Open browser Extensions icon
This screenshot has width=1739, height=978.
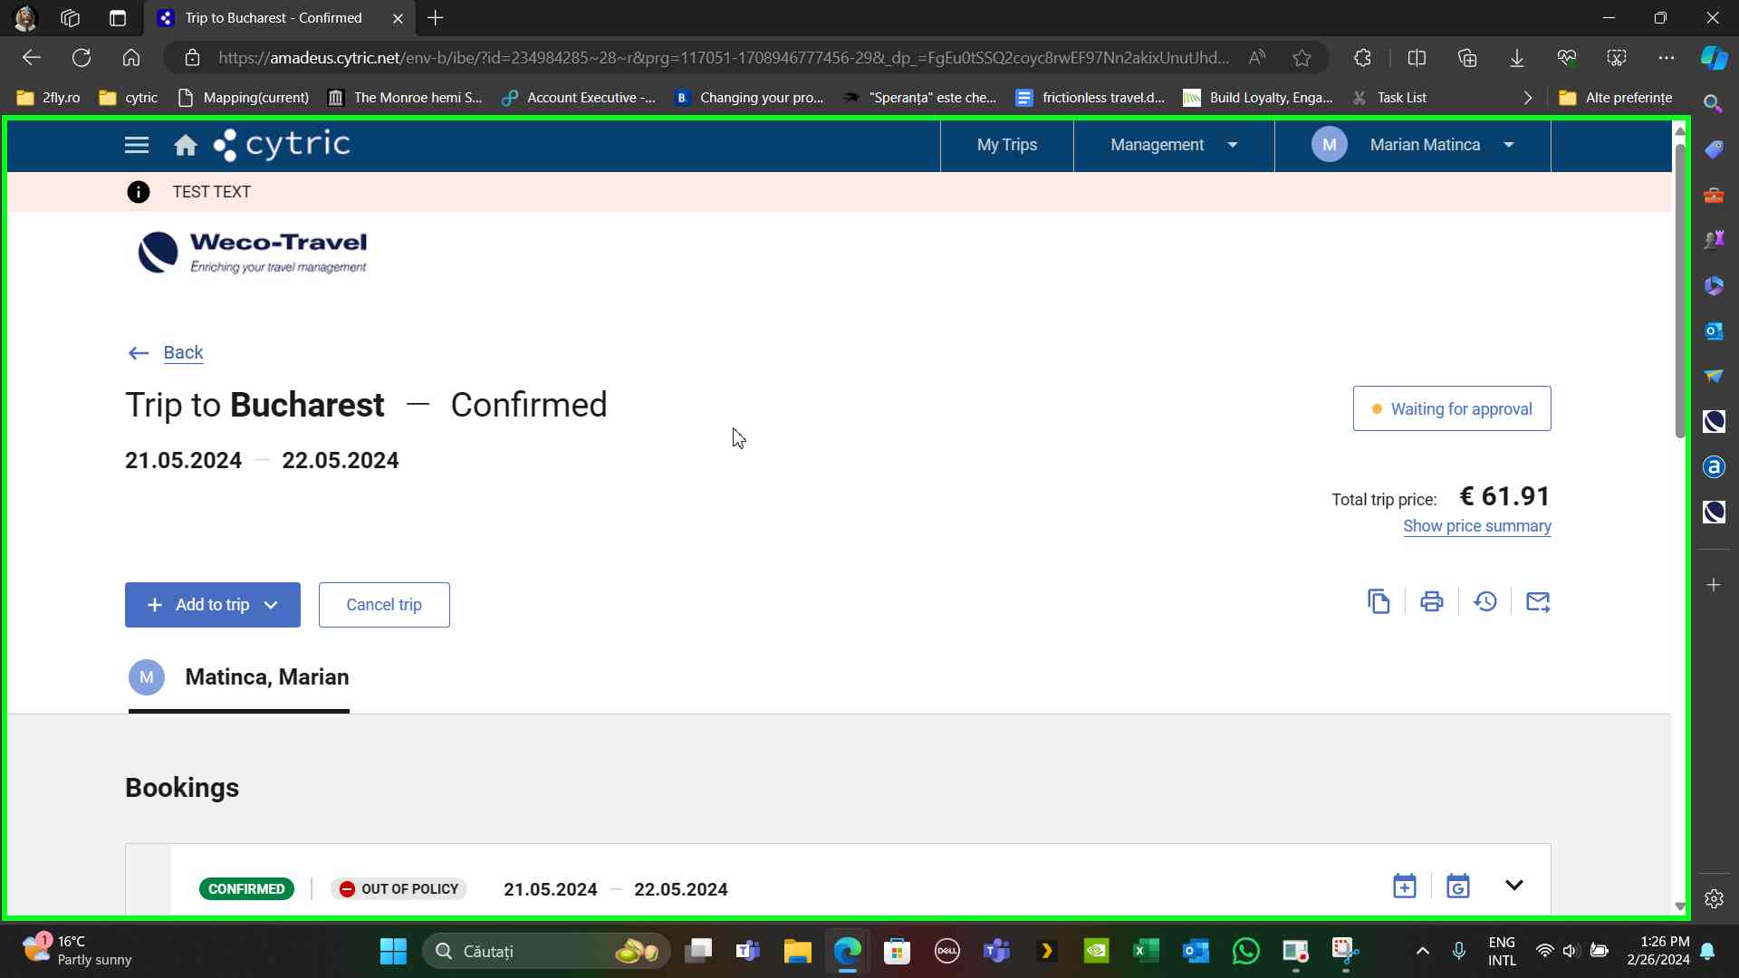pyautogui.click(x=1362, y=58)
